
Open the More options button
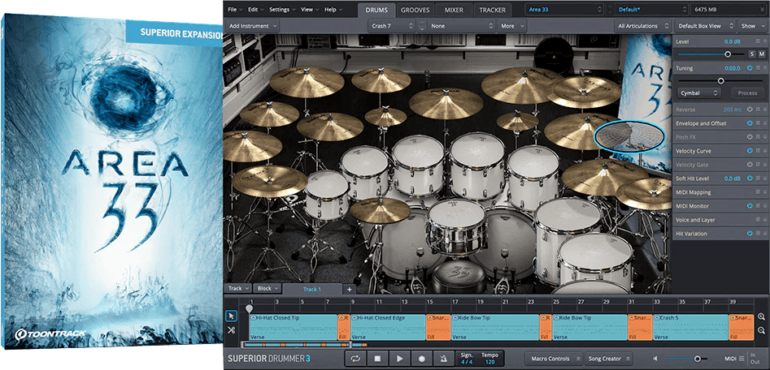pos(511,26)
